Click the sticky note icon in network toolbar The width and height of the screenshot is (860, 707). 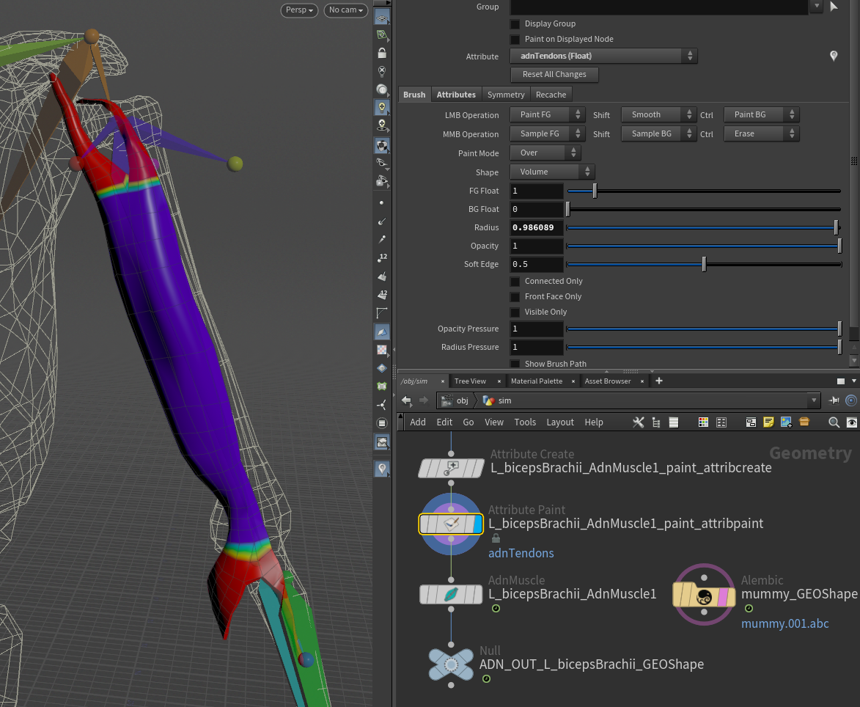(x=768, y=422)
